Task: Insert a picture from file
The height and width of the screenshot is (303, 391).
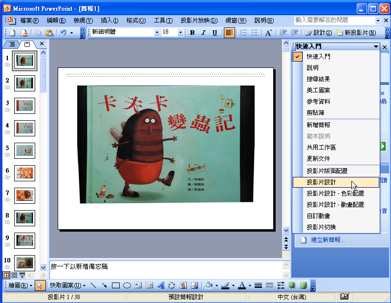Action: click(195, 285)
